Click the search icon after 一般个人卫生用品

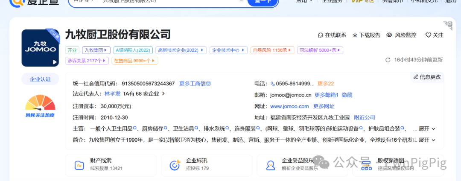point(135,128)
